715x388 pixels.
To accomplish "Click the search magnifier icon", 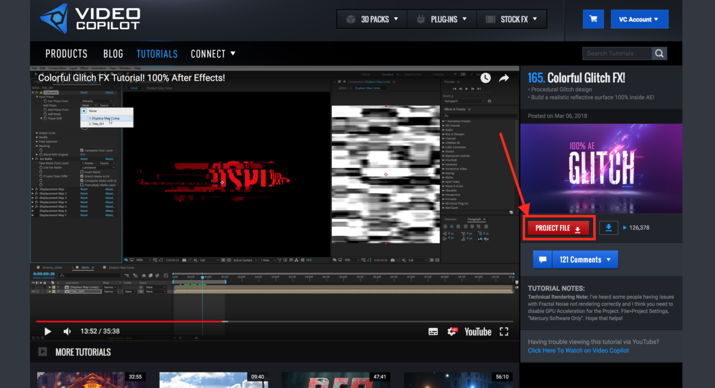I will [659, 54].
